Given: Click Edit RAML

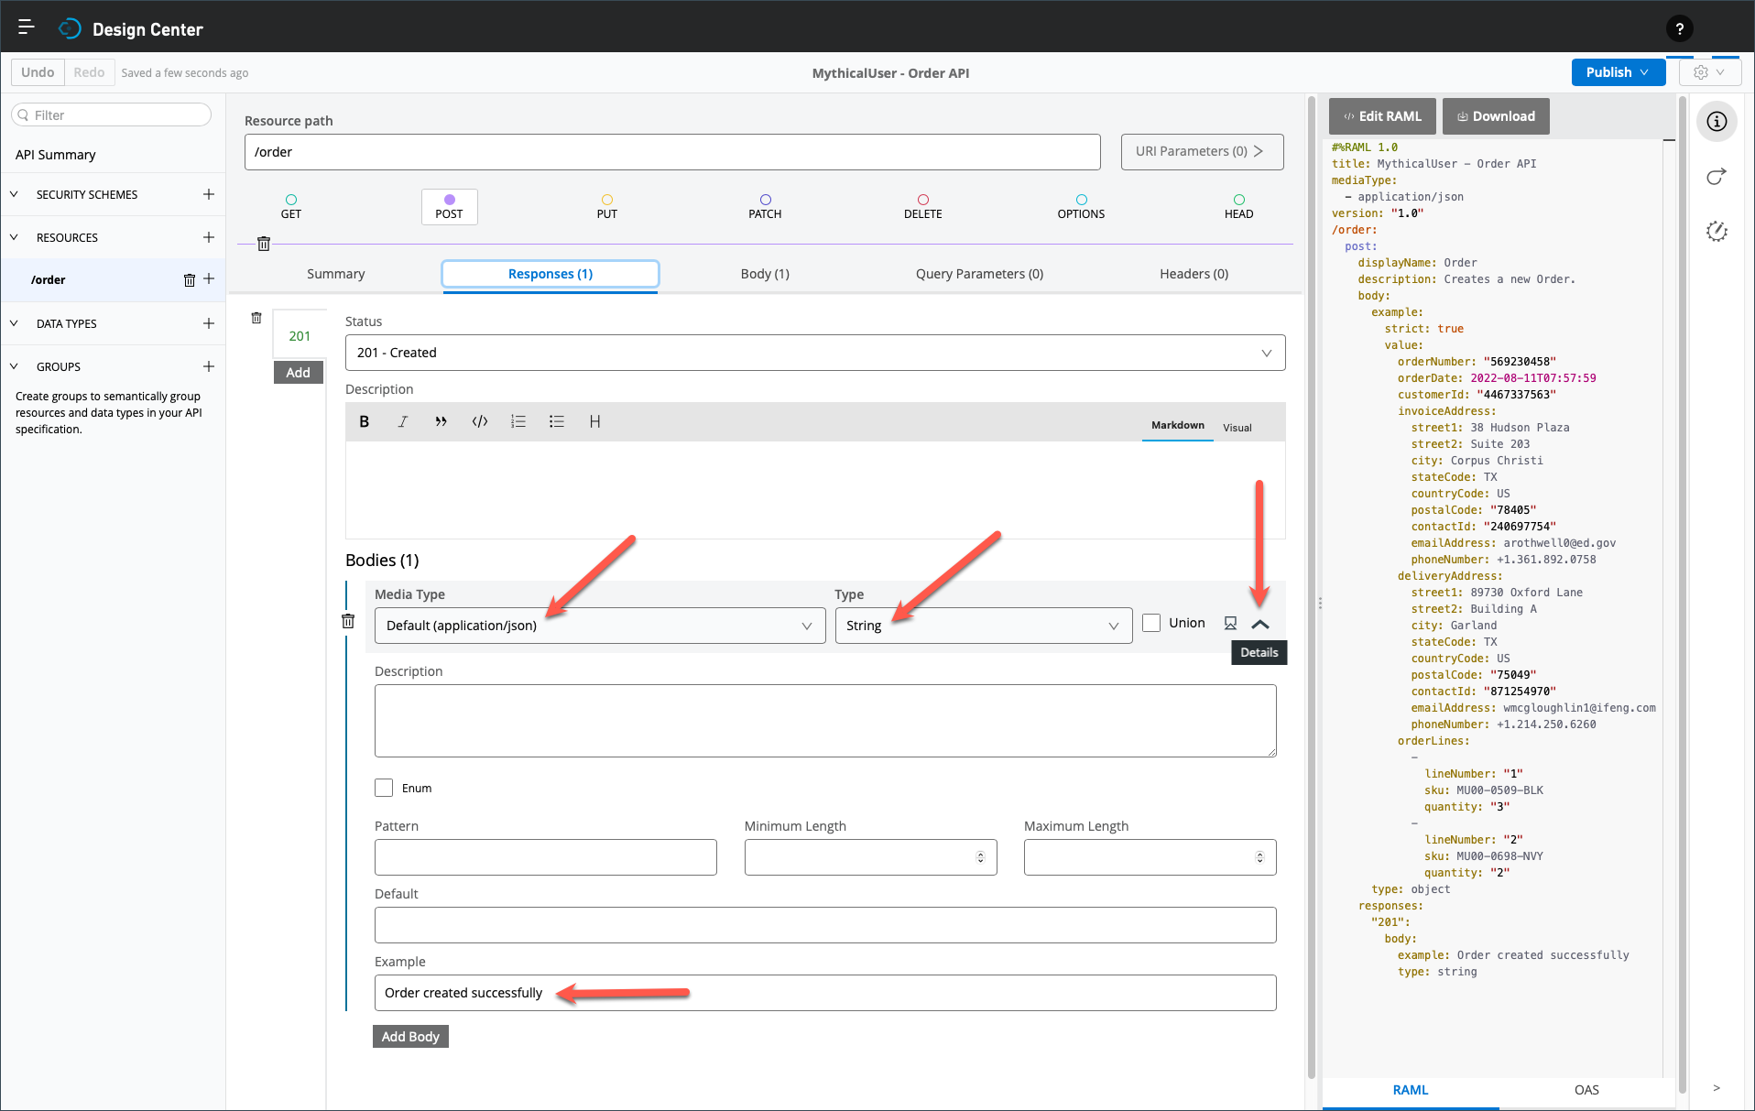Looking at the screenshot, I should pyautogui.click(x=1382, y=116).
